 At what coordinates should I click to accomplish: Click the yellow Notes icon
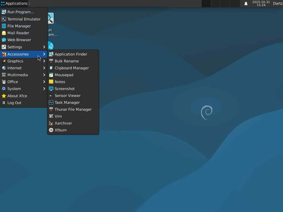click(51, 82)
